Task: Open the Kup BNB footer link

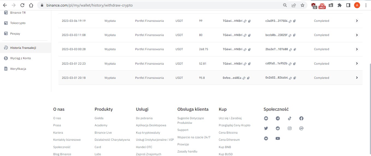Action: 225,147
